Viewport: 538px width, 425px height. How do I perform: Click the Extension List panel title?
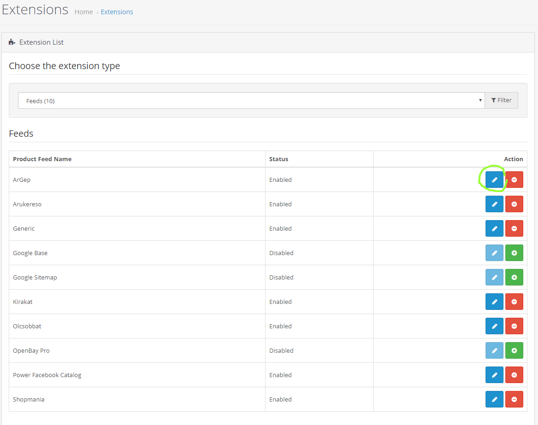pyautogui.click(x=41, y=42)
